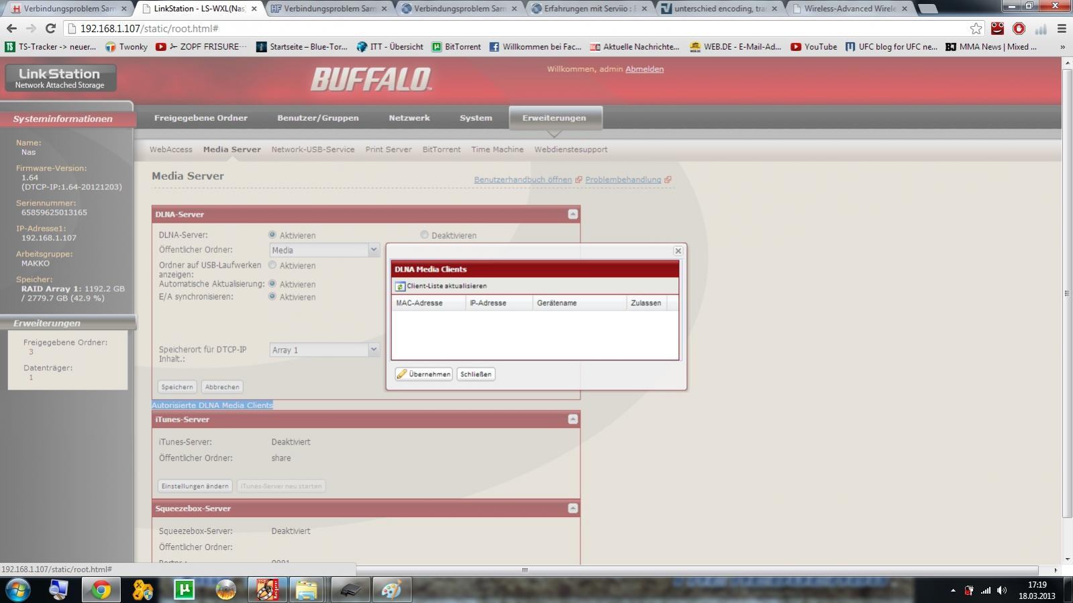
Task: Click the LinkStation logo
Action: (60, 78)
